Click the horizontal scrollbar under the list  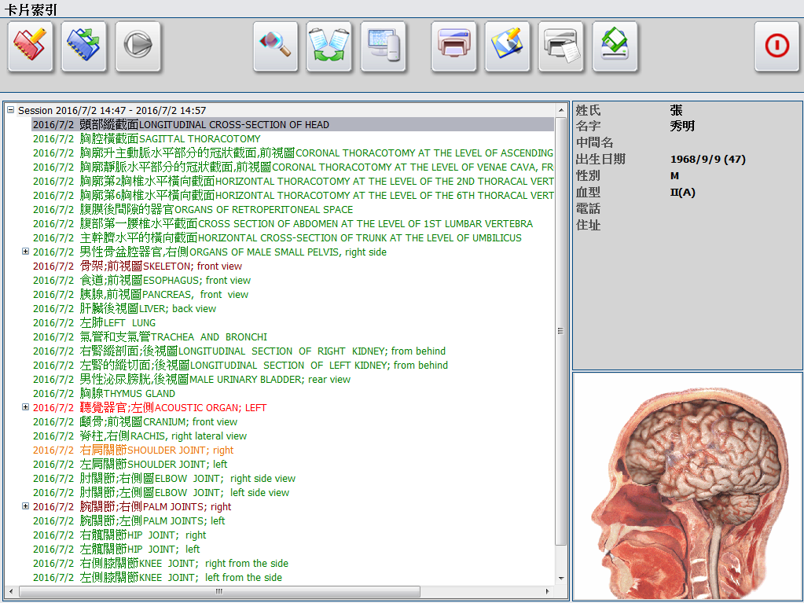(x=220, y=591)
